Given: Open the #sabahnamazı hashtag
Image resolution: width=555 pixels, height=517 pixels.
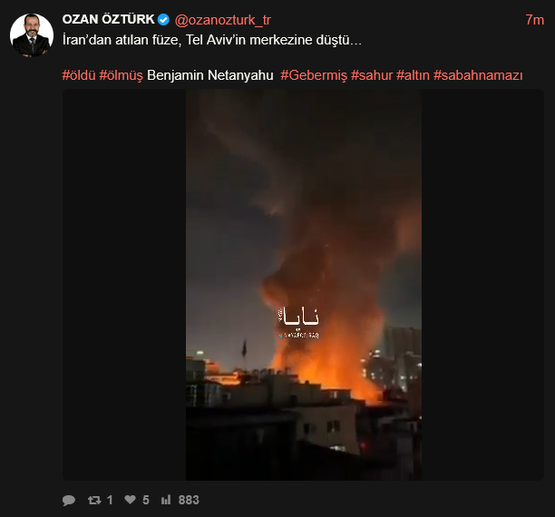Looking at the screenshot, I should 478,75.
